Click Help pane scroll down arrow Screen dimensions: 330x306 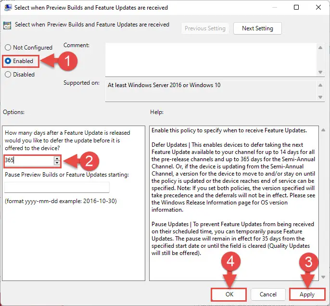tap(323, 277)
